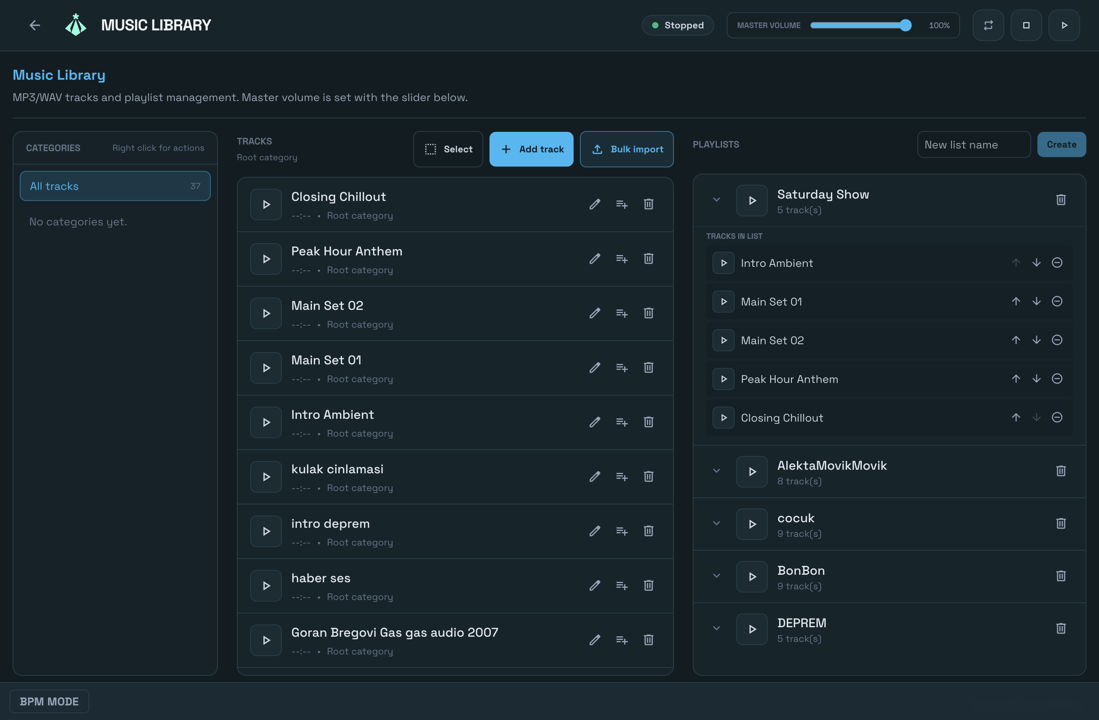Delete the Saturday Show playlist

pyautogui.click(x=1061, y=200)
